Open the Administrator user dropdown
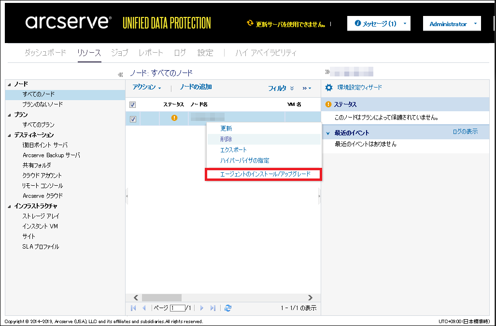Viewport: 496px width, 326px height. 452,24
